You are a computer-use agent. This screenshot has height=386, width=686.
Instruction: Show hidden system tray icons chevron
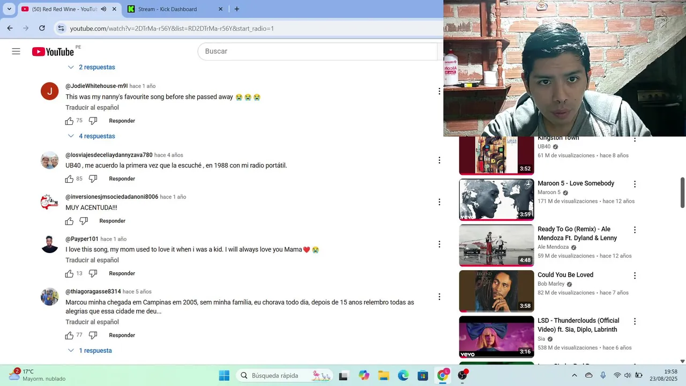point(575,376)
